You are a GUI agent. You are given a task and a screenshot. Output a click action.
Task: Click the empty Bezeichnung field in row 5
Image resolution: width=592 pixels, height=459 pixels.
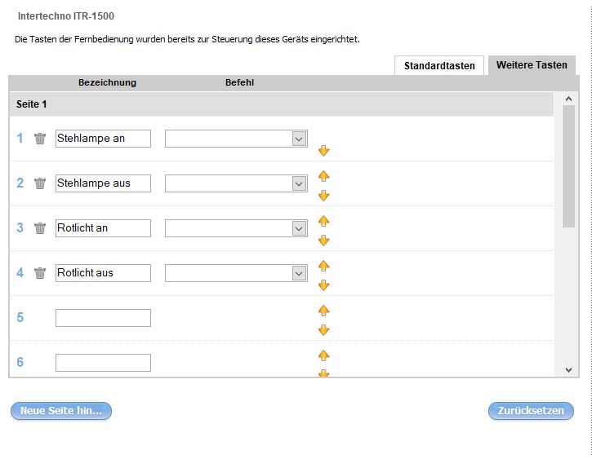point(103,318)
